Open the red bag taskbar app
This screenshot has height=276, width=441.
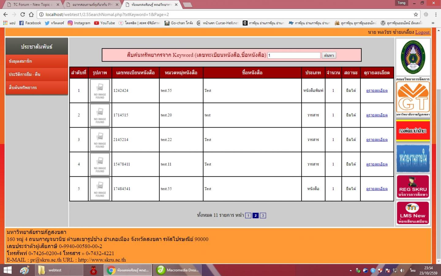tap(94, 270)
